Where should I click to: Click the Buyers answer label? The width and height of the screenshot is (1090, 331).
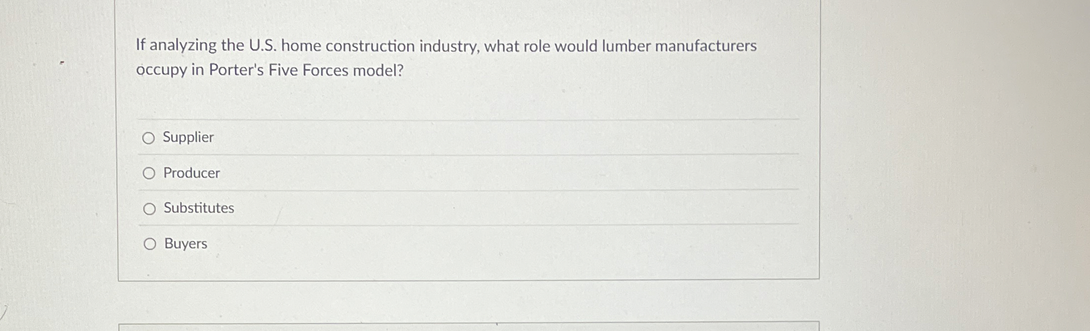(x=185, y=243)
